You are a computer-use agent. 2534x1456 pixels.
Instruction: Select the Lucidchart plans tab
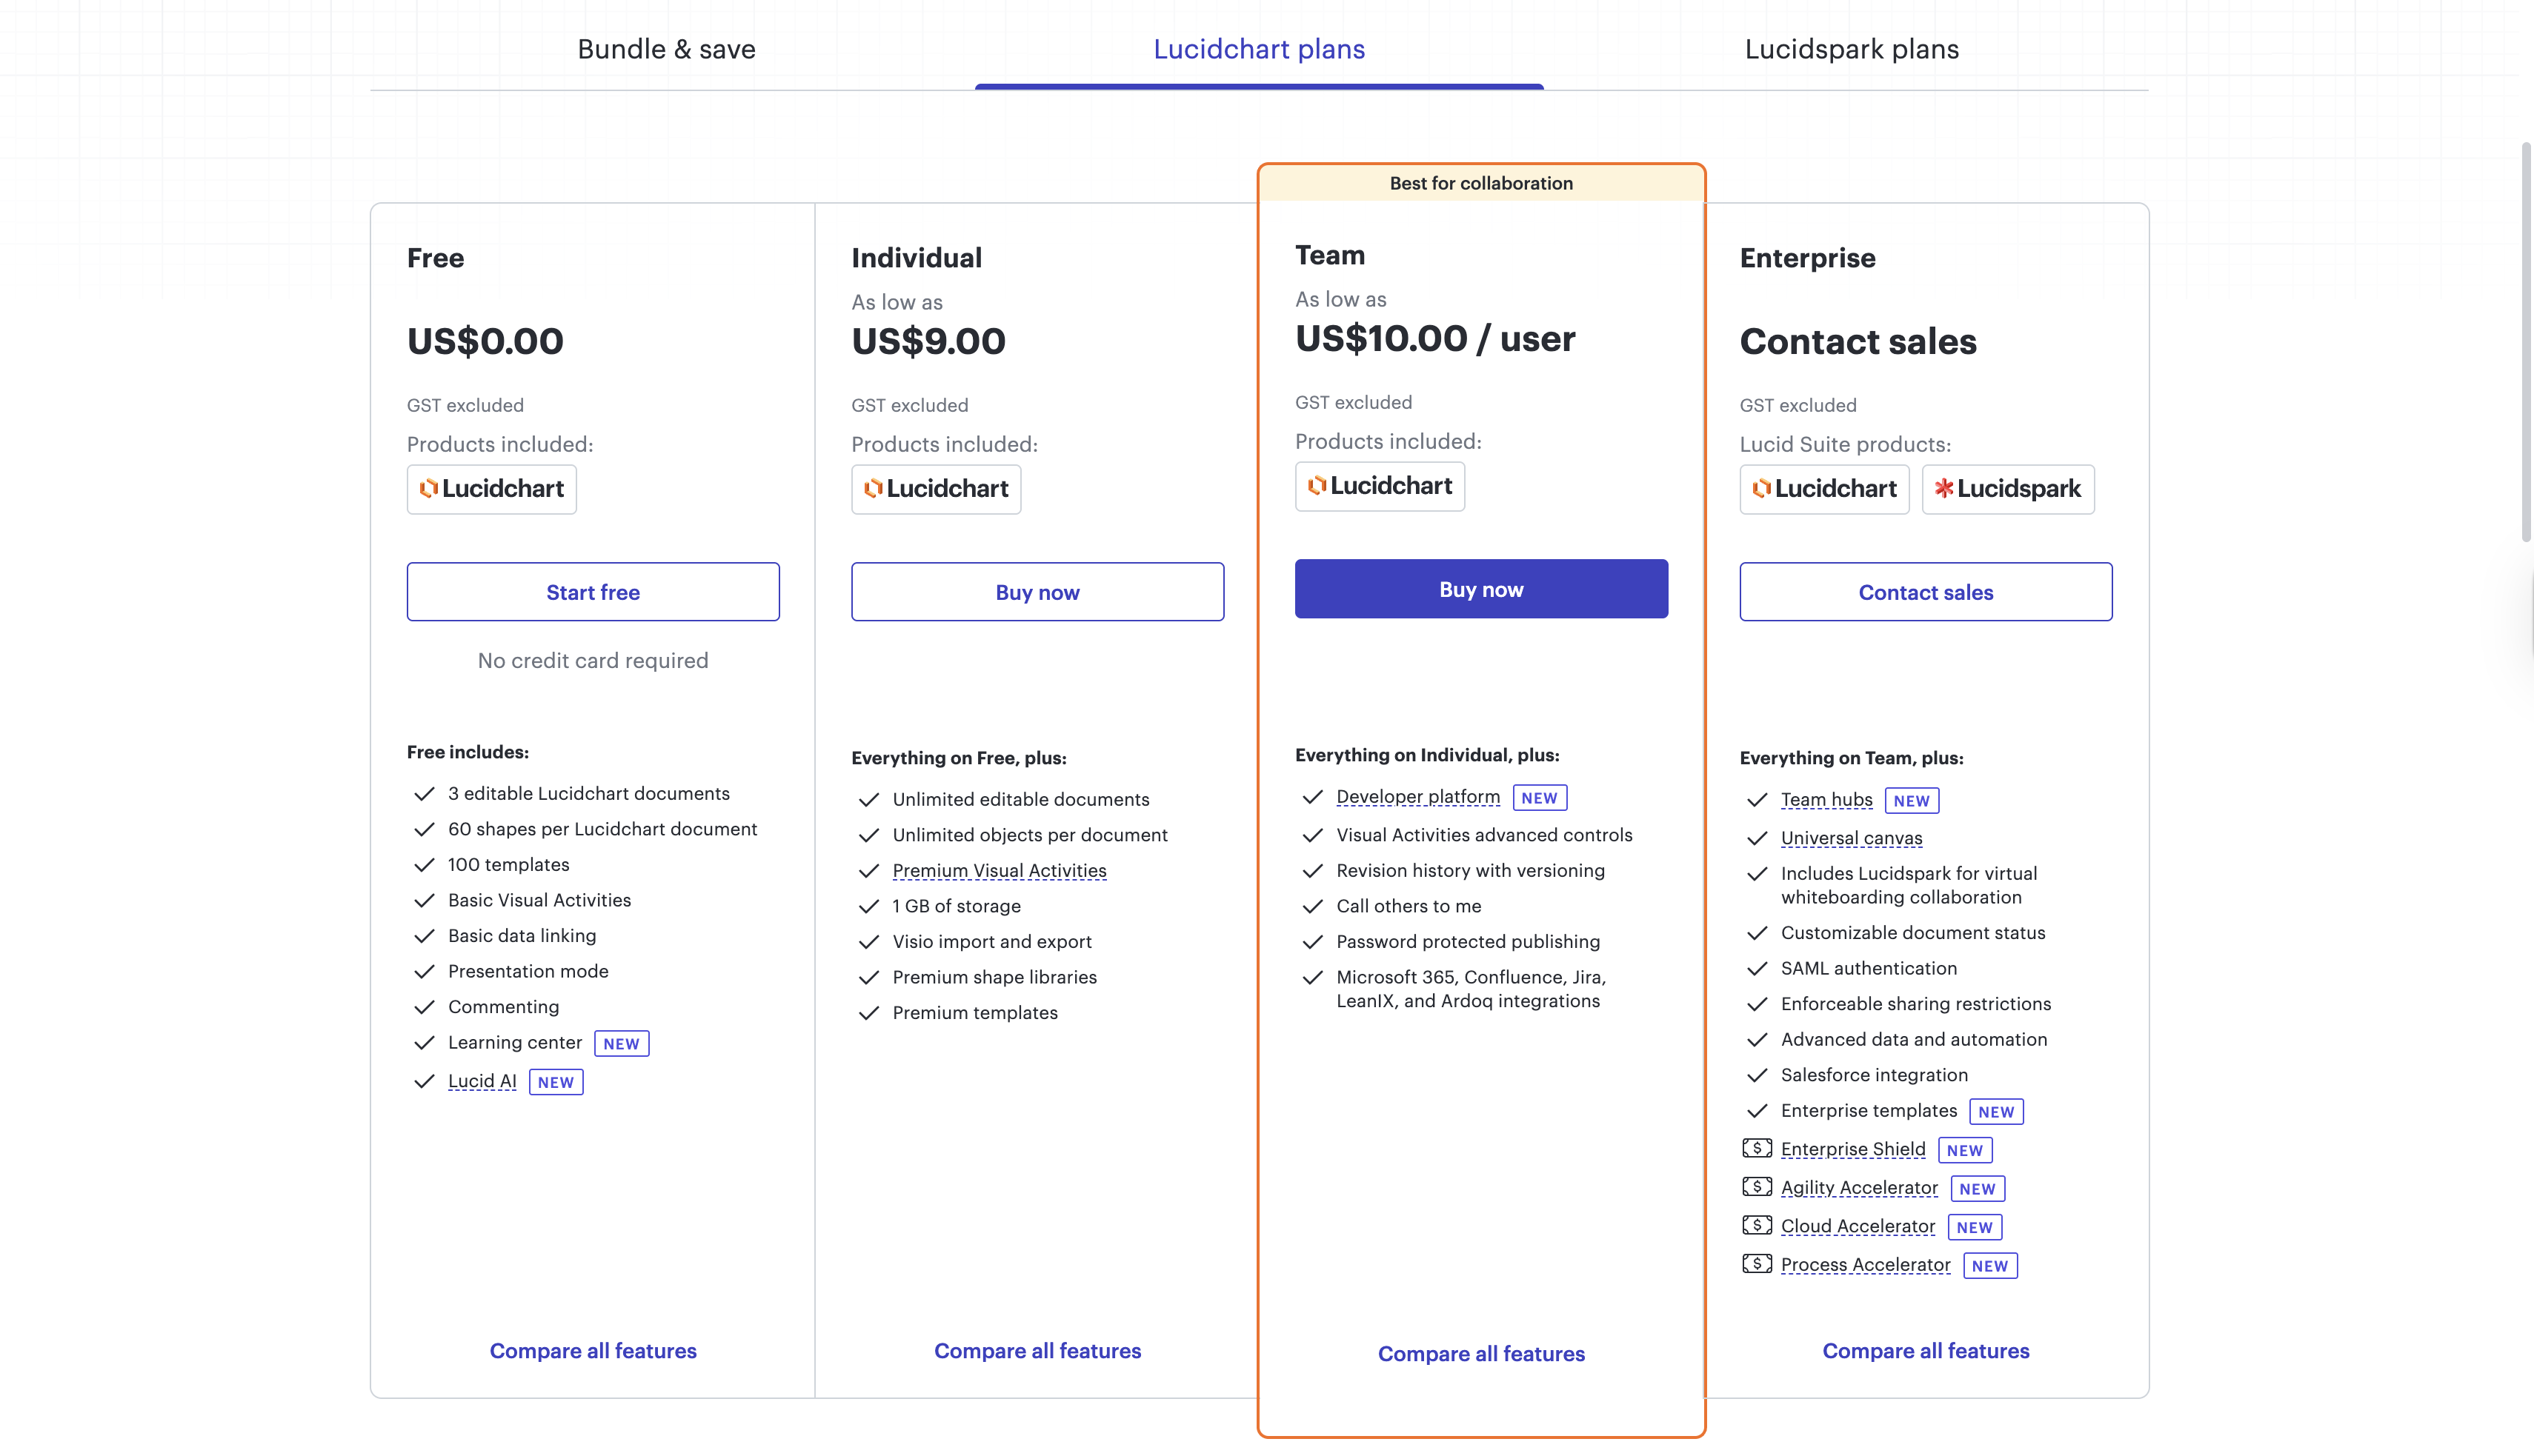(1259, 49)
